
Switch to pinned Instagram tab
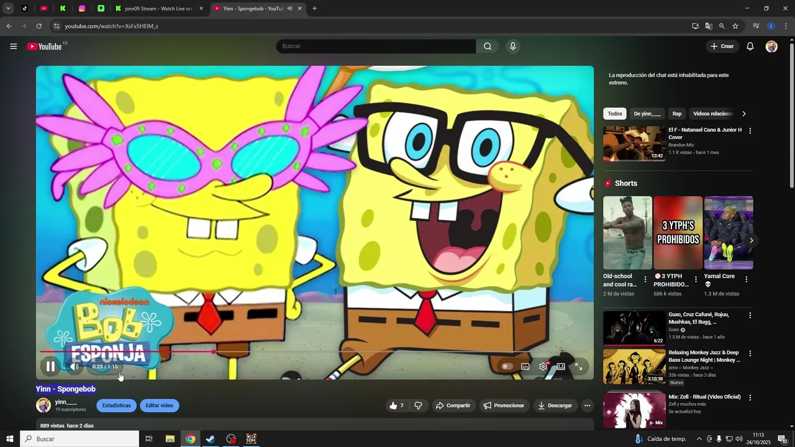(82, 9)
